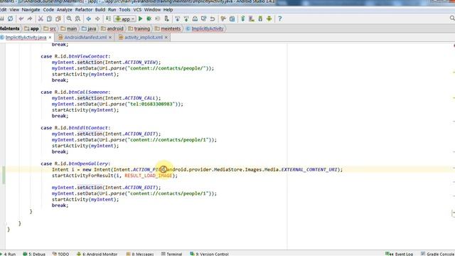Open the VCS menu
This screenshot has width=455, height=256.
(137, 9)
